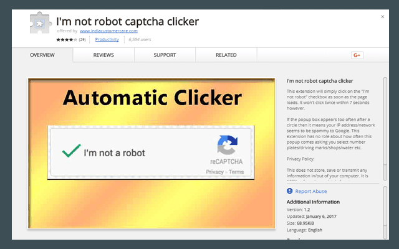Show the Related extensions tab
399x249 pixels.
click(x=226, y=55)
